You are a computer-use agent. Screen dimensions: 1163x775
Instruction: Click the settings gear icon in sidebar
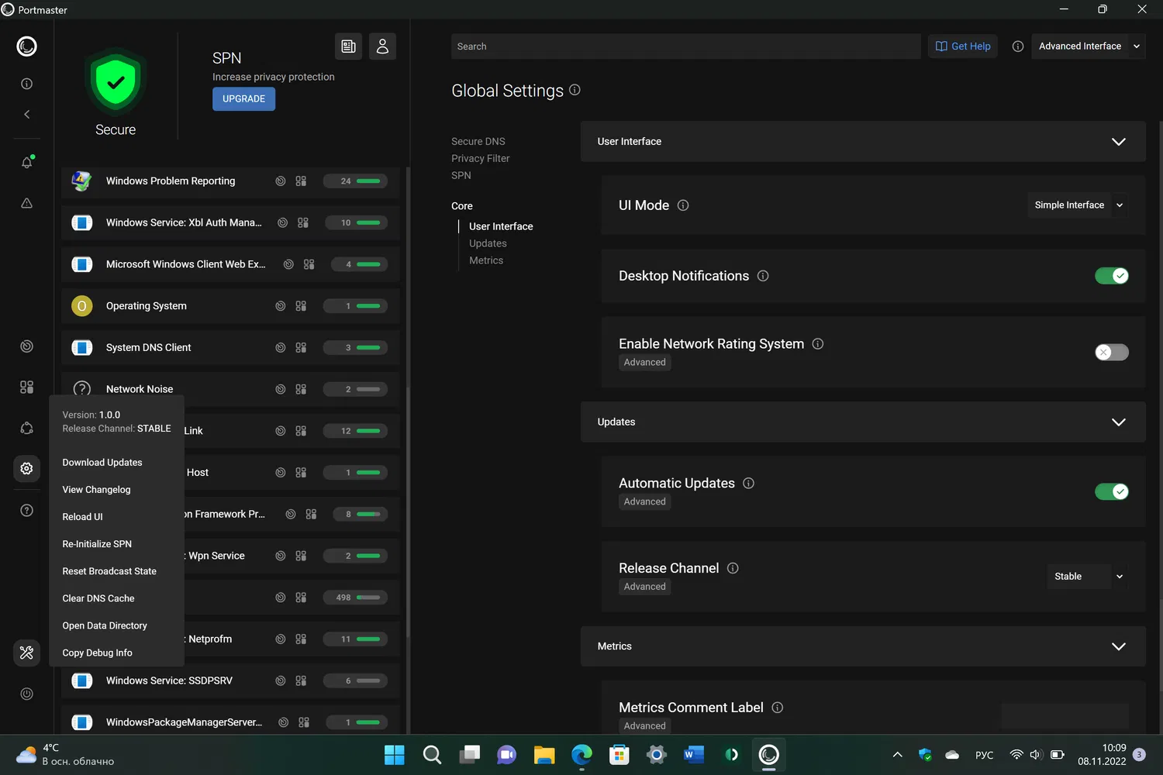coord(26,468)
